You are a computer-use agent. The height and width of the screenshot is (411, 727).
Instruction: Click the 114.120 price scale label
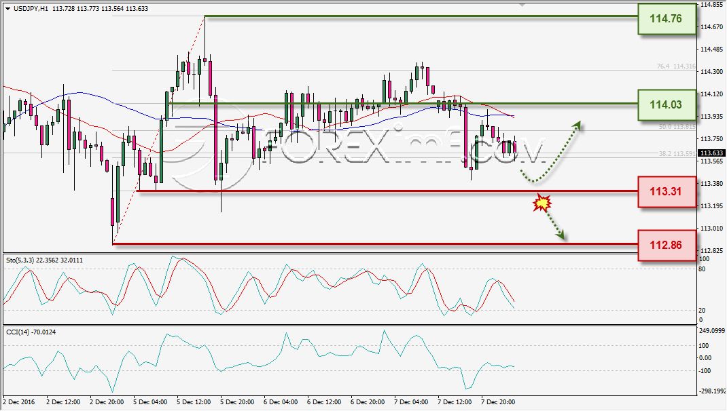[711, 94]
